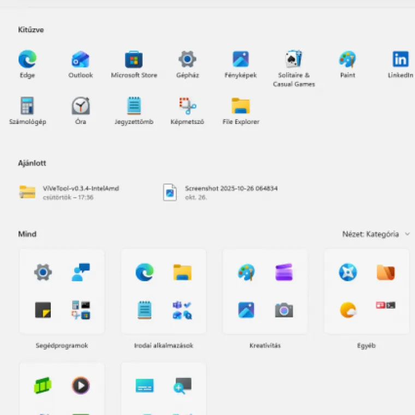Launch Outlook from pinned apps
The image size is (415, 415).
click(x=81, y=64)
